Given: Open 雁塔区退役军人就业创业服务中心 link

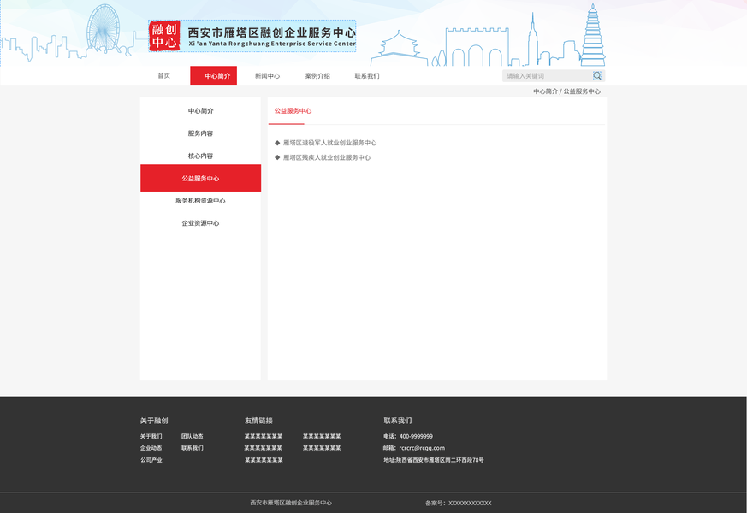Looking at the screenshot, I should click(329, 143).
